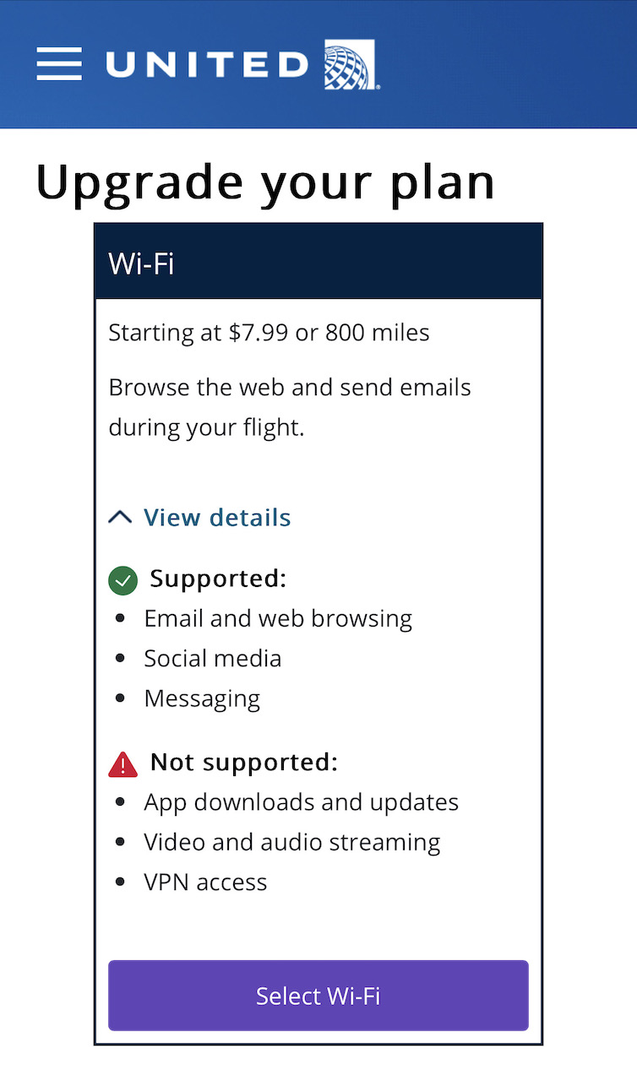
Task: Click Video and audio streaming item
Action: 291,842
